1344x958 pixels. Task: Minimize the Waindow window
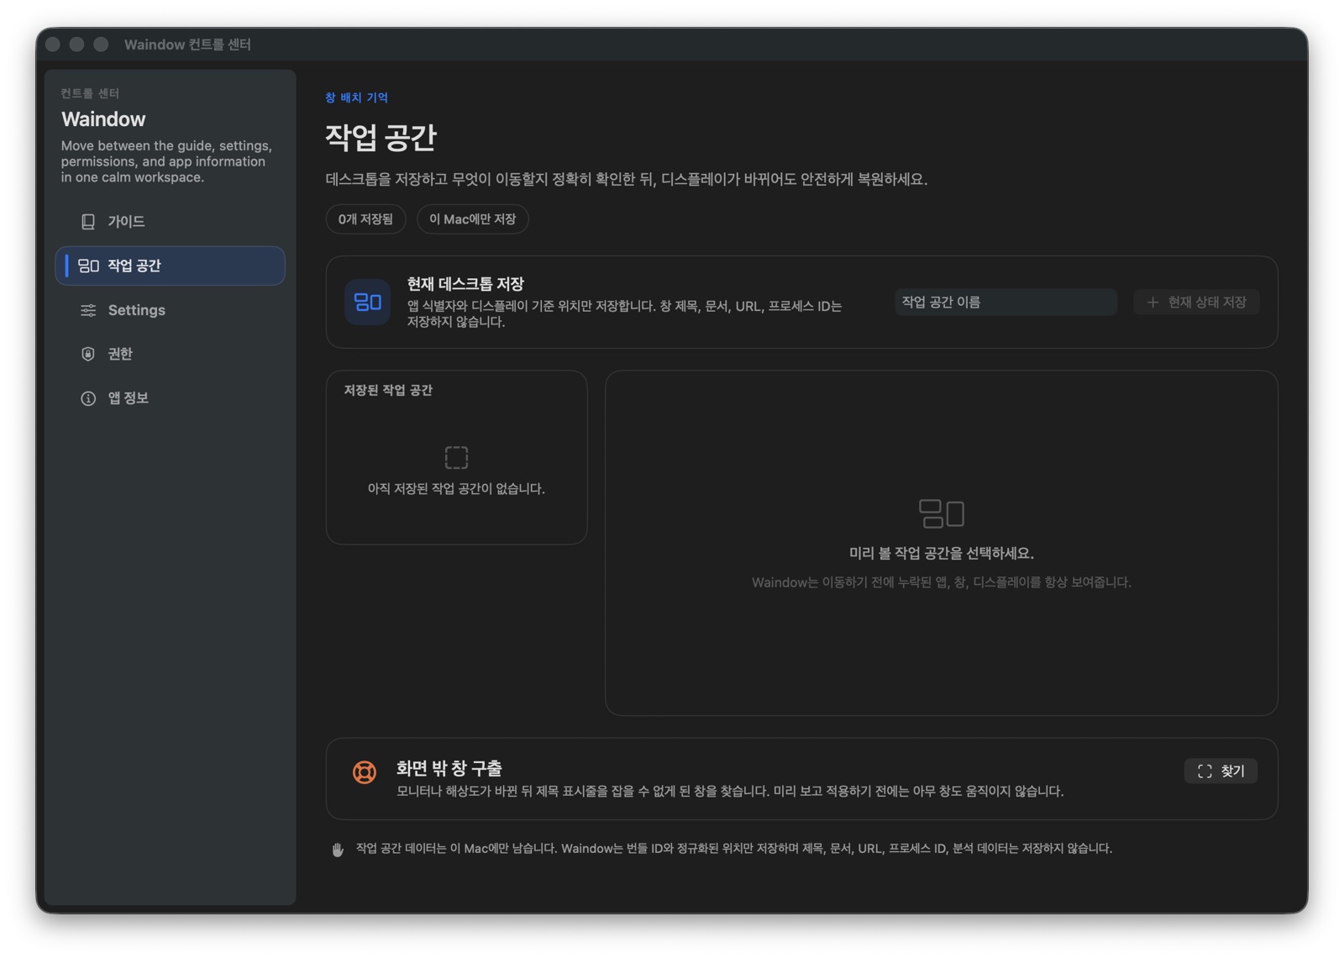[76, 45]
